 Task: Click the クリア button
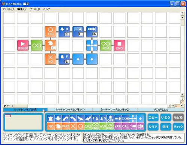coord(153,127)
